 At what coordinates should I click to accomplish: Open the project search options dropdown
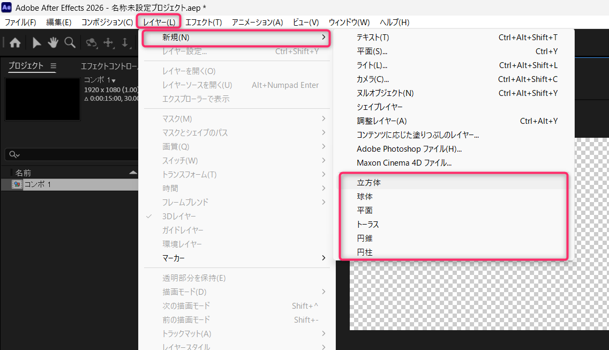coord(14,154)
